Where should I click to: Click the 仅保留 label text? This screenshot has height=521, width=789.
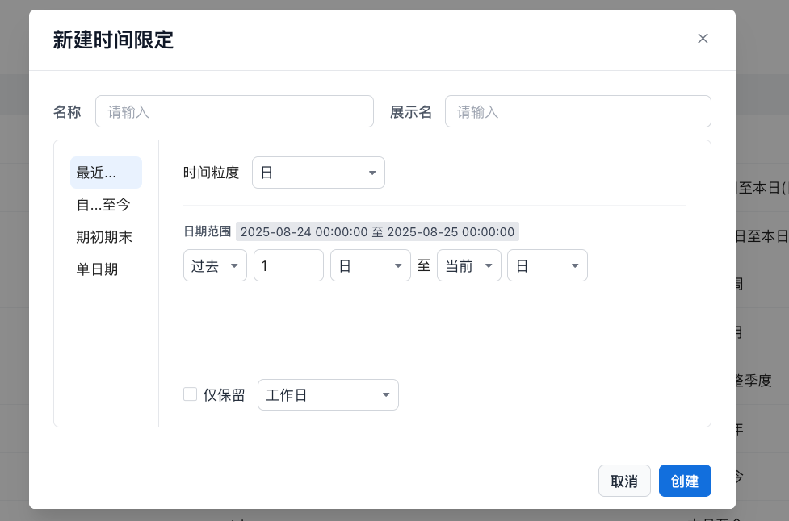point(224,395)
